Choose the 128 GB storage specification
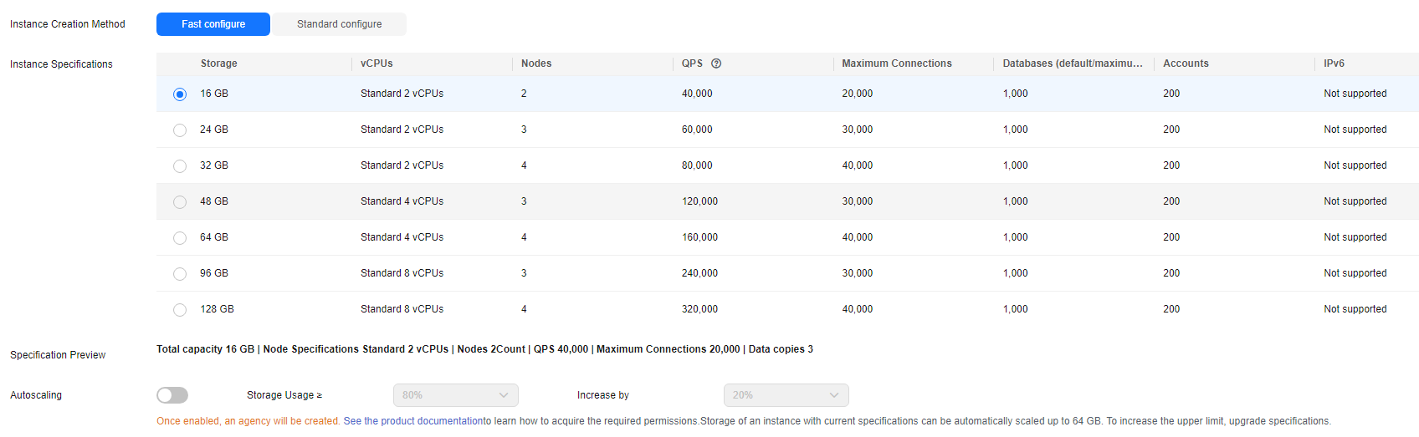Screen dimensions: 1419x437 180,310
